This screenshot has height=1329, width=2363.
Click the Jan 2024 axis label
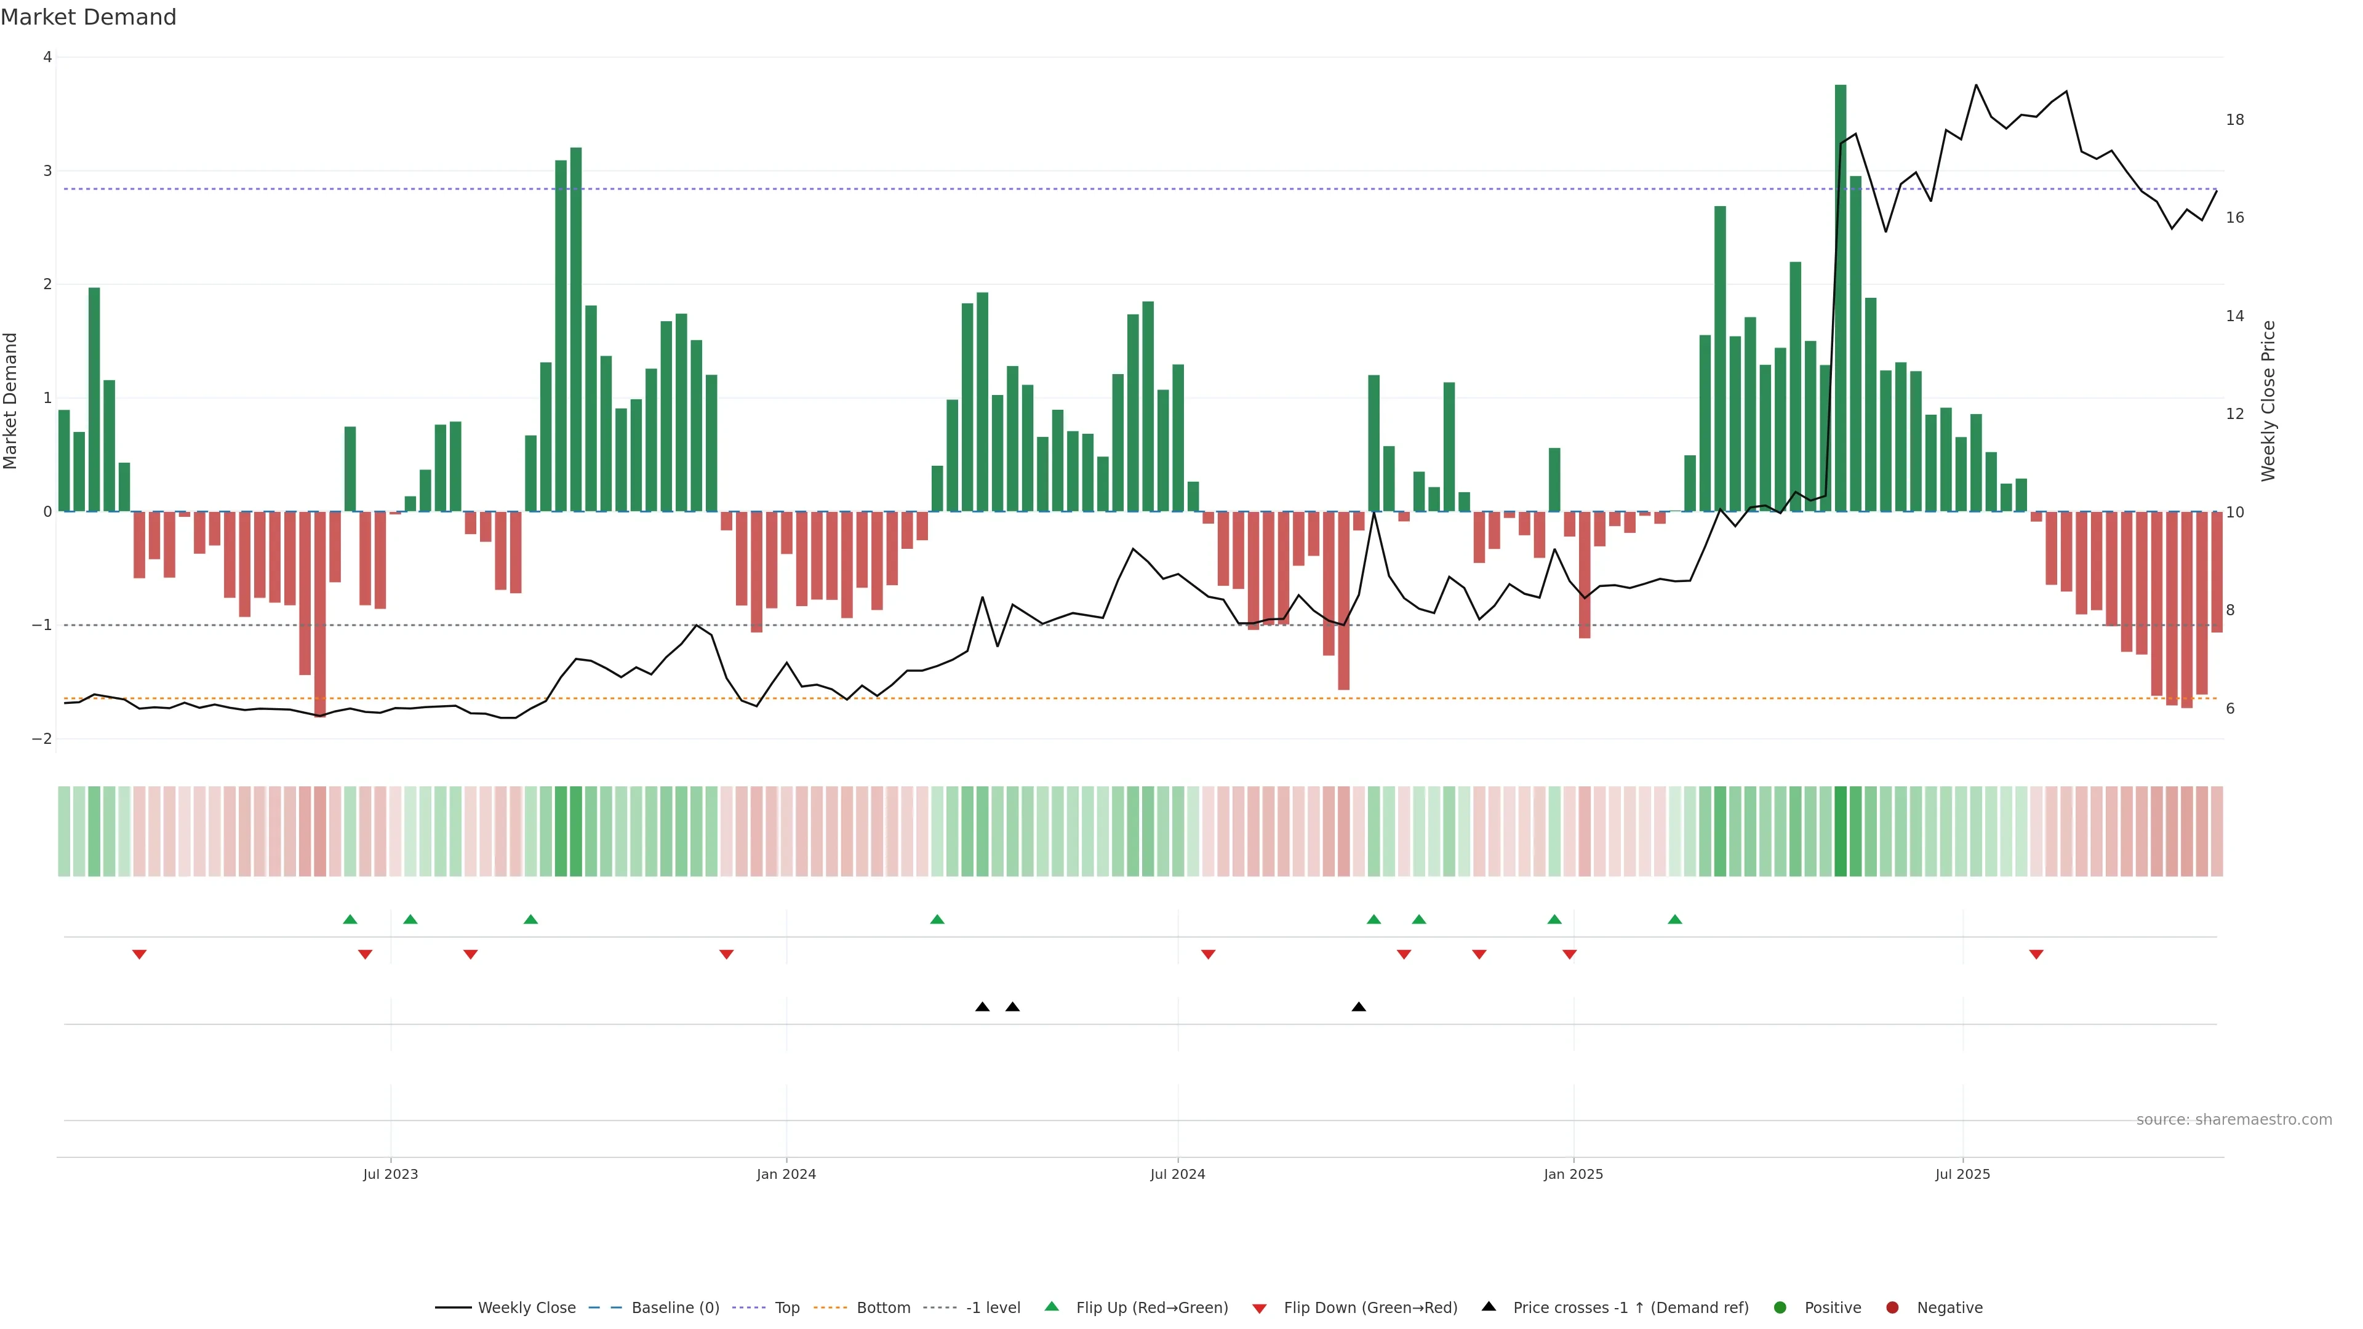pos(786,1175)
